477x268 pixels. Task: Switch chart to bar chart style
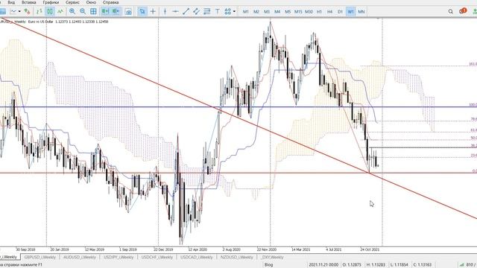pos(39,12)
